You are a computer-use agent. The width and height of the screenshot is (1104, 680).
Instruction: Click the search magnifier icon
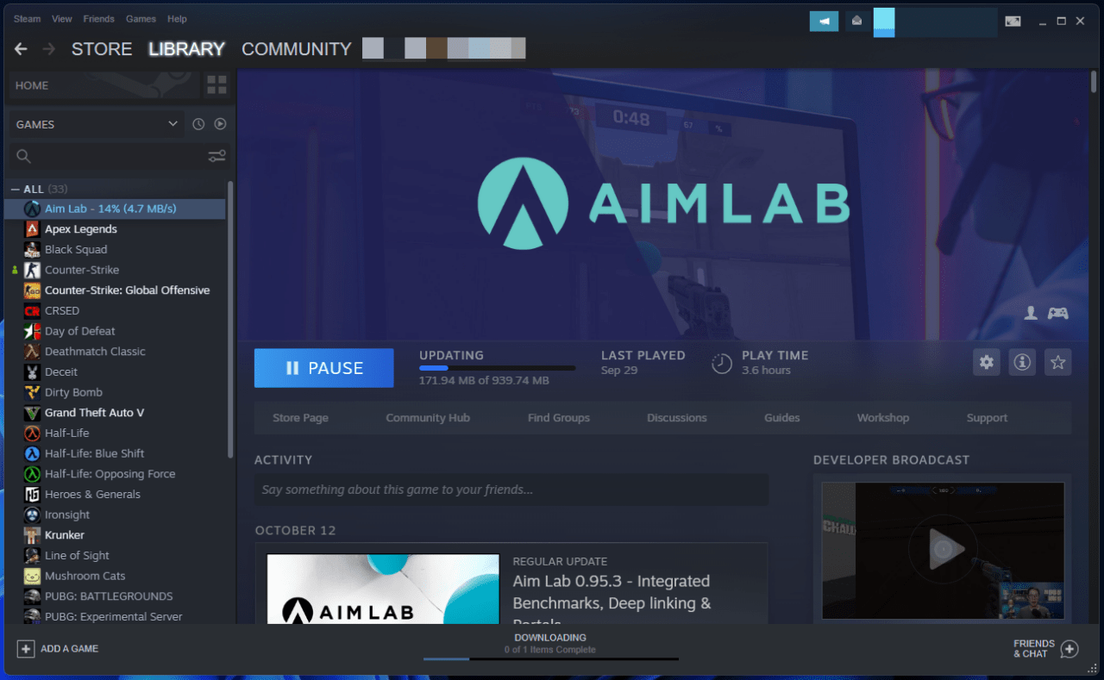24,156
